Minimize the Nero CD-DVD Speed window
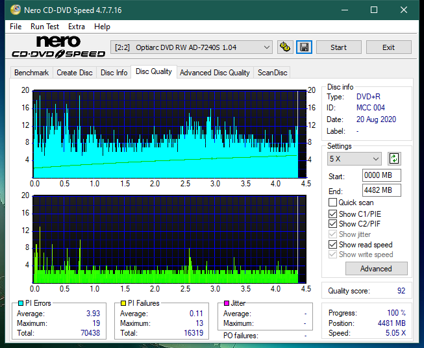Viewport: 424px width, 348px height. click(345, 10)
